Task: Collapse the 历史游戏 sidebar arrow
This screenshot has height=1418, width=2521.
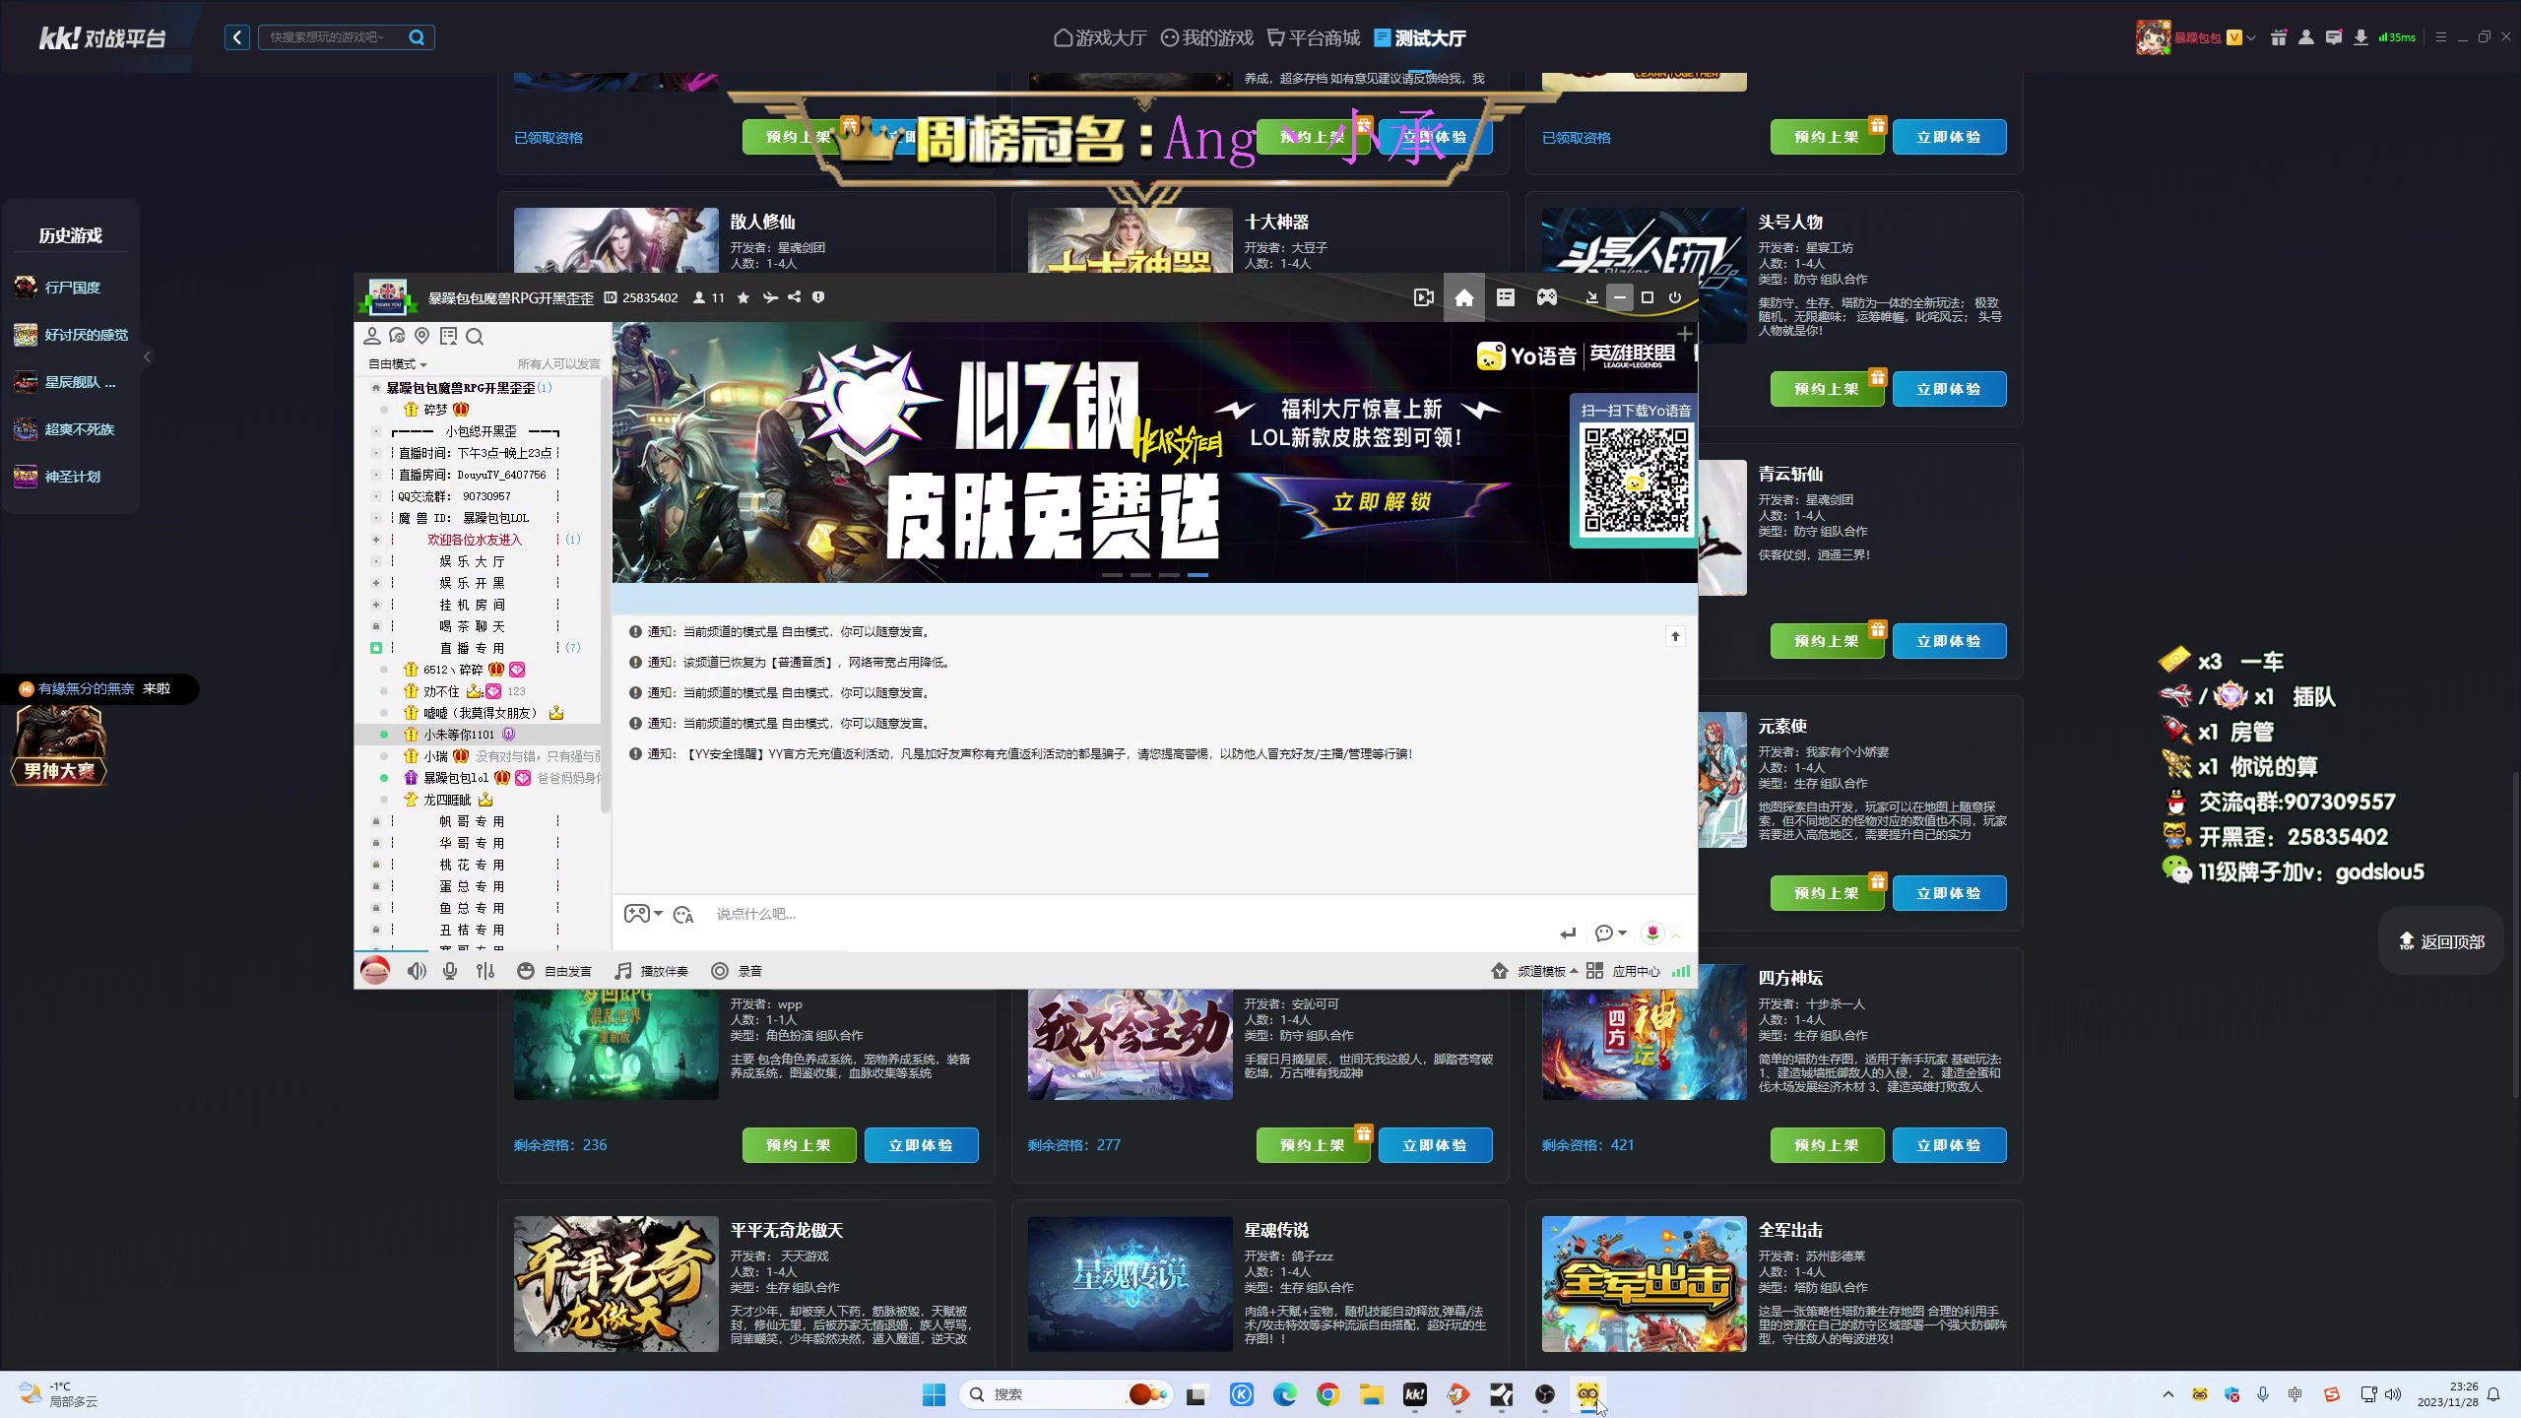Action: pos(147,356)
